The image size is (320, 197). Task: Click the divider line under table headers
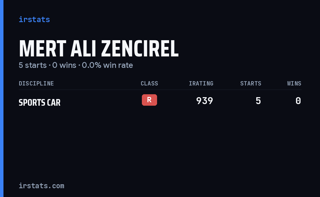[x=160, y=90]
